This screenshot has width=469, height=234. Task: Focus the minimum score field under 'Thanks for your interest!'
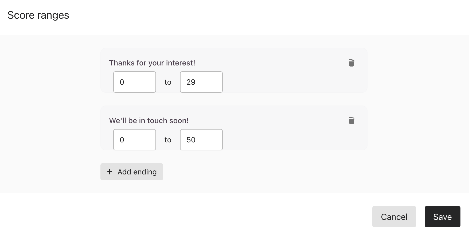135,82
